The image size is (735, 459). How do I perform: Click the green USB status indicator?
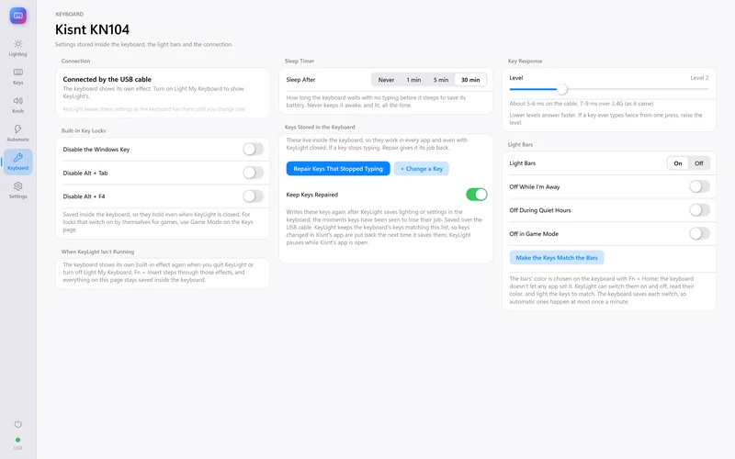(x=17, y=440)
